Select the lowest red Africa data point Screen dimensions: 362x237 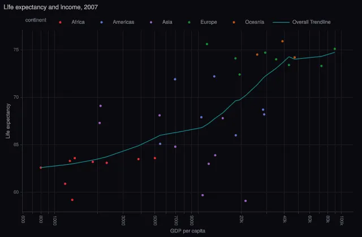[x=72, y=200]
